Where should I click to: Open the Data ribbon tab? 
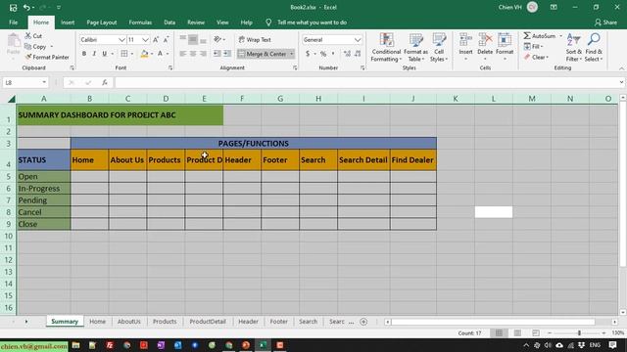(x=169, y=22)
